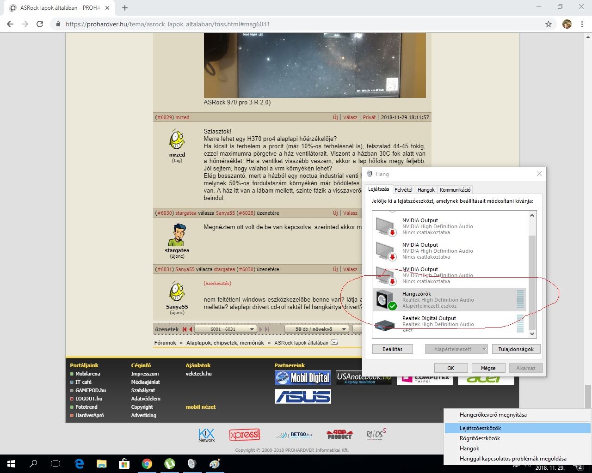Switch to the Kommunikáció tab

(455, 190)
